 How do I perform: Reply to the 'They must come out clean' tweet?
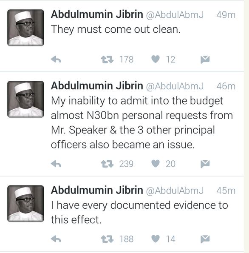click(x=56, y=60)
